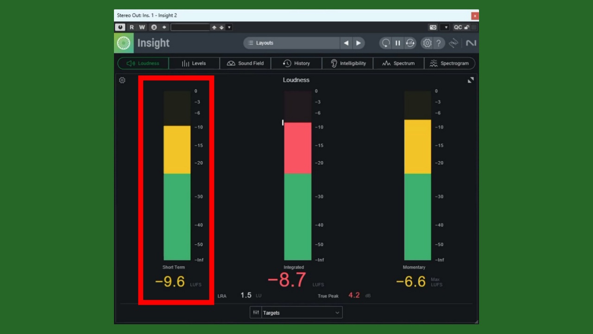The height and width of the screenshot is (334, 593).
Task: Pause the metering
Action: (397, 43)
